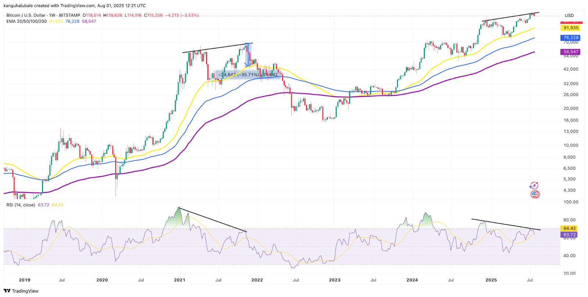Viewport: 588px width, 297px height.
Task: Click the -35.71% price range measurement label
Action: (x=248, y=75)
